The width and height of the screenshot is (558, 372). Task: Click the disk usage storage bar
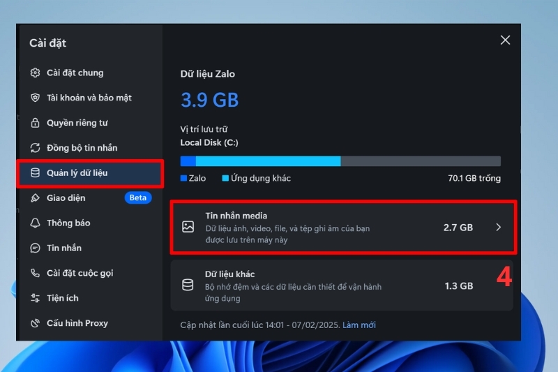point(340,161)
